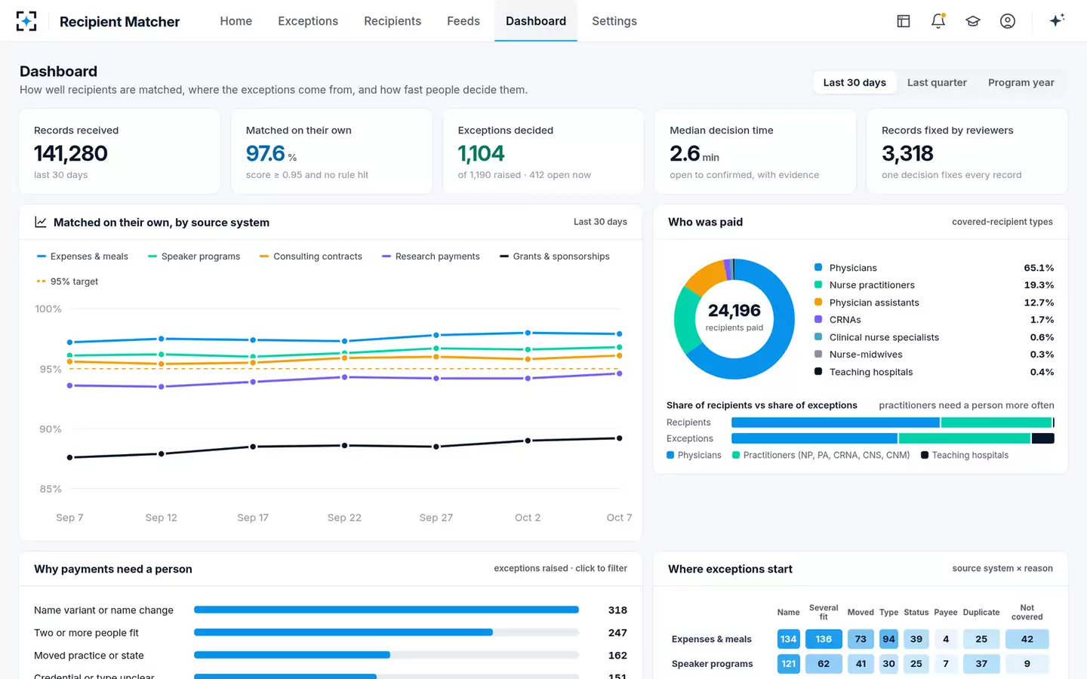
Task: Open the notifications bell
Action: point(938,21)
